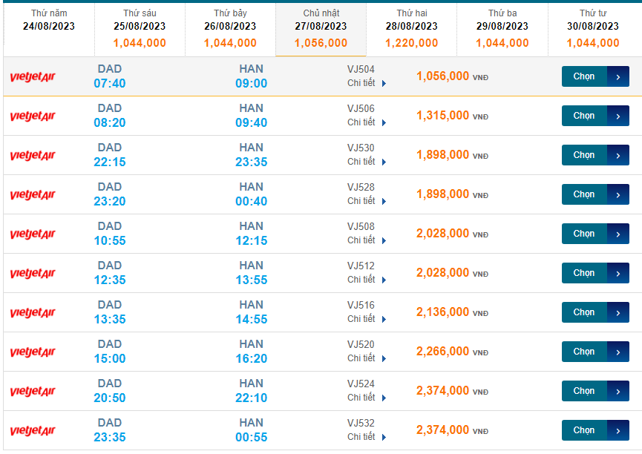Click the arrow icon on VJ512's Chọn button

coord(618,273)
